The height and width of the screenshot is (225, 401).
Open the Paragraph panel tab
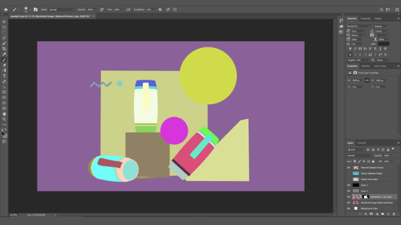[x=365, y=19]
